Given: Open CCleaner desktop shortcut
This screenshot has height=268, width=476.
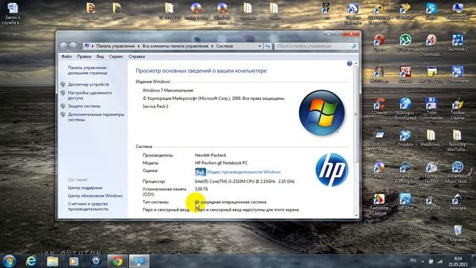Looking at the screenshot, I should (379, 106).
